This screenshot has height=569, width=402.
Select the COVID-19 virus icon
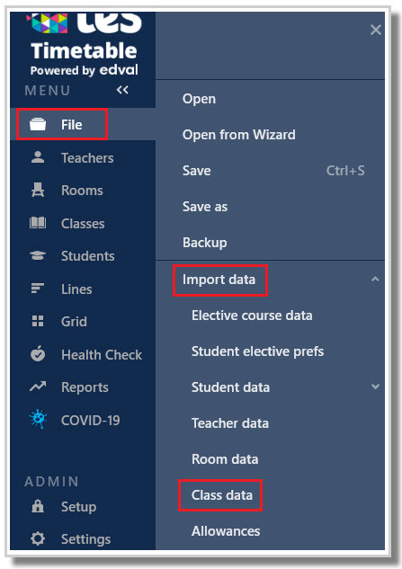tap(38, 419)
